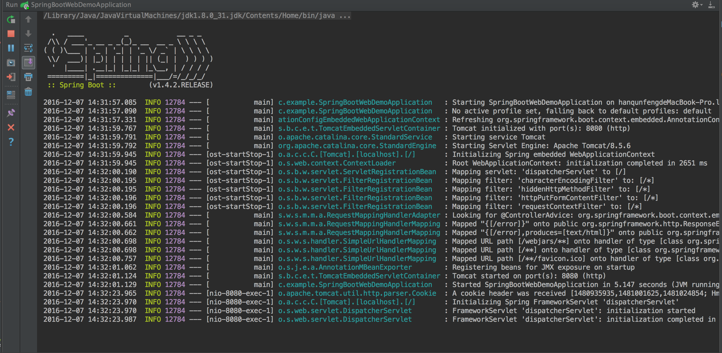Click 'No active profile set' log message

click(582, 111)
